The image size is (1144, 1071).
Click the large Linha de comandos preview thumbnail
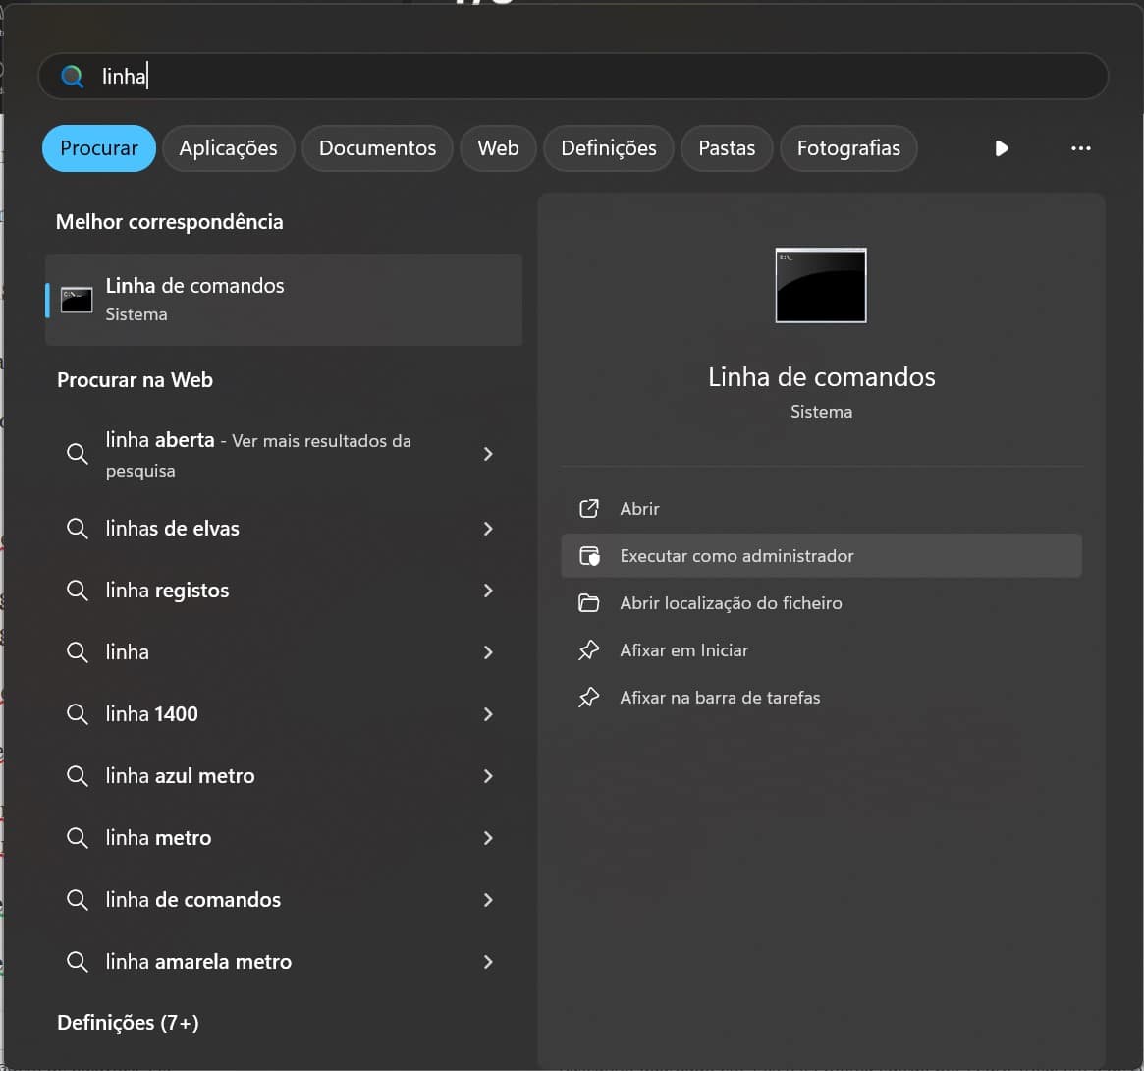(x=821, y=285)
